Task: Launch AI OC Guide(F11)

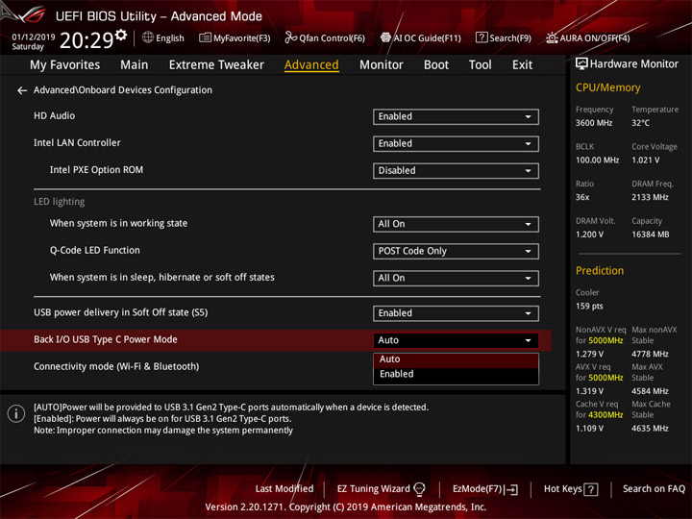Action: [421, 37]
